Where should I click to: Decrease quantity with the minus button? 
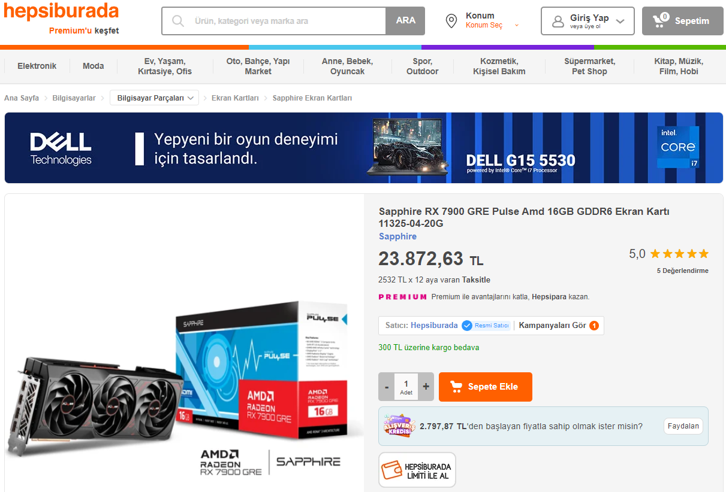pos(387,387)
